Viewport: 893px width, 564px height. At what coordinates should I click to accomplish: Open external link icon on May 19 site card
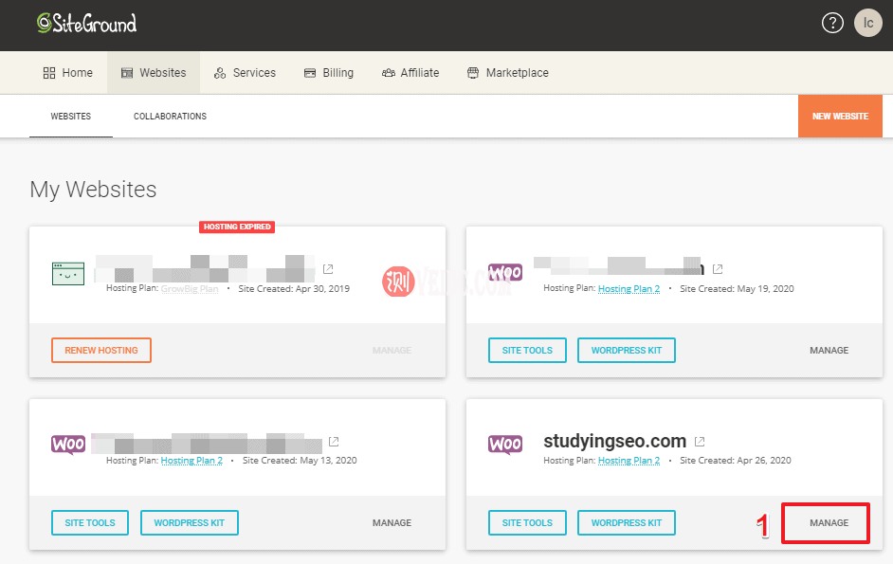718,269
